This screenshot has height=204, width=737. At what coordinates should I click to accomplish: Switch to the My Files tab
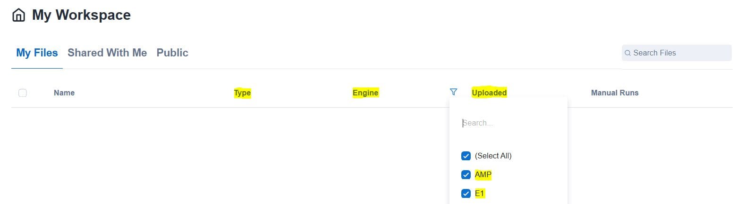click(37, 53)
